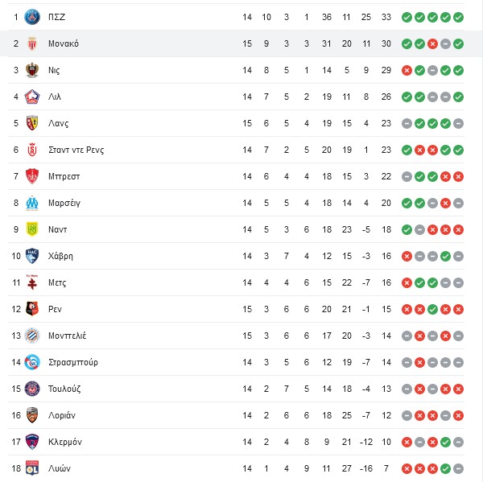Select the Ναντ yellow crest
The width and height of the screenshot is (483, 482).
click(x=32, y=229)
